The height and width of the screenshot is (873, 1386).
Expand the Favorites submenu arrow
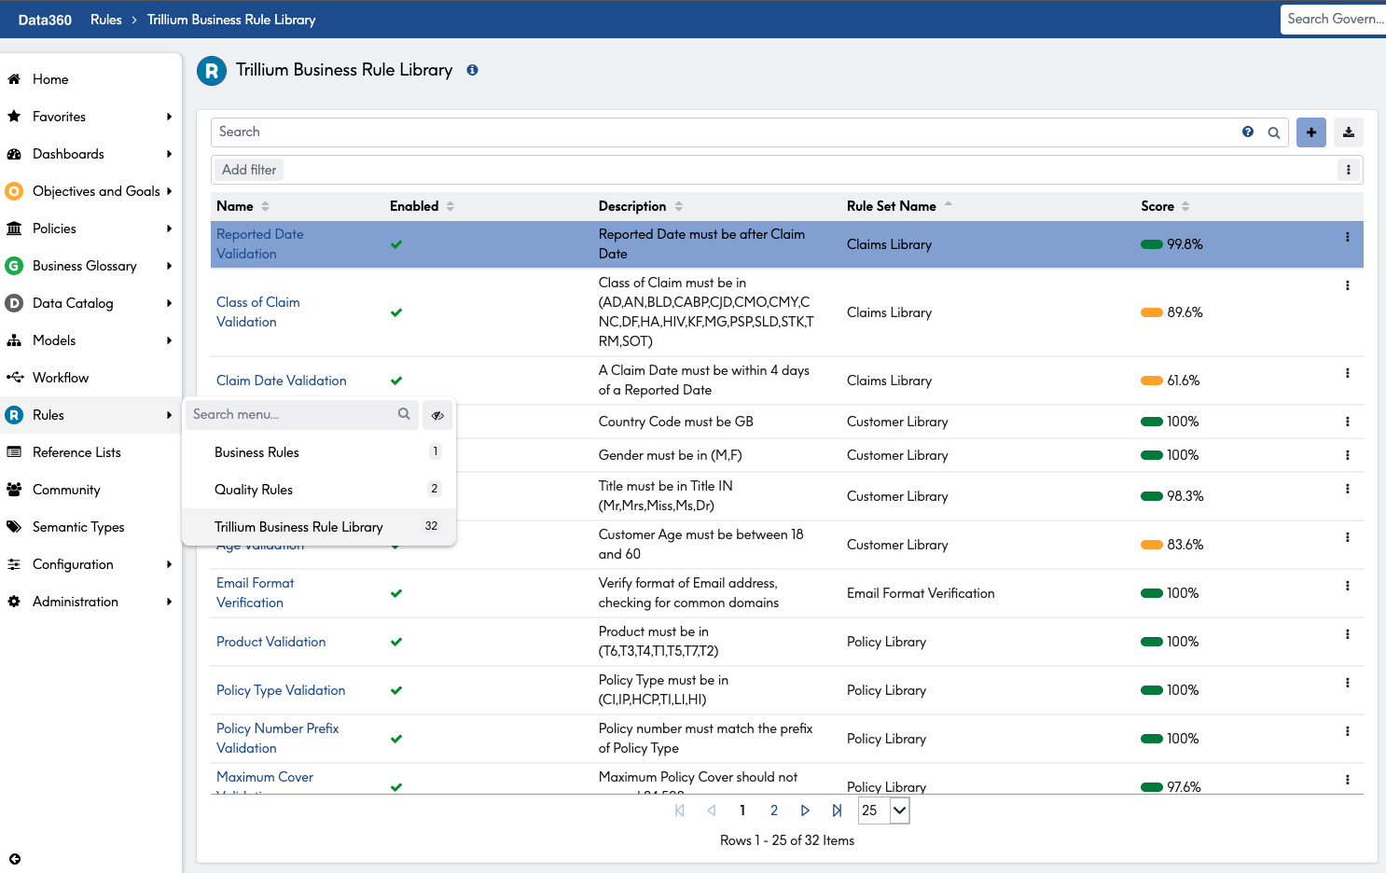click(169, 117)
